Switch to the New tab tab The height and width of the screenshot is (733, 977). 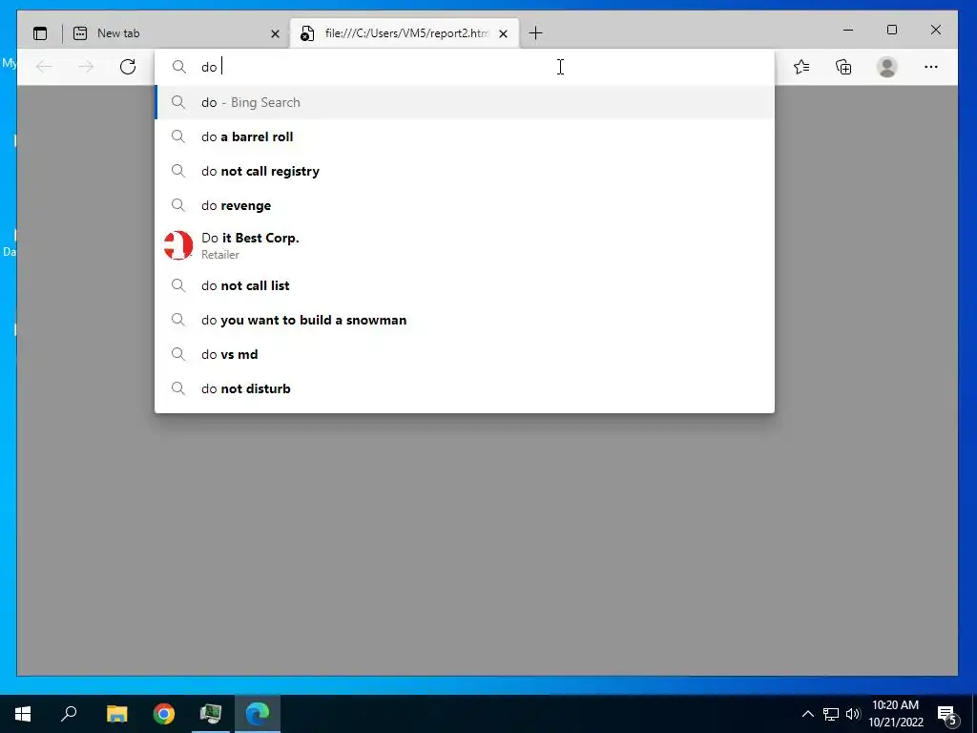[x=177, y=33]
